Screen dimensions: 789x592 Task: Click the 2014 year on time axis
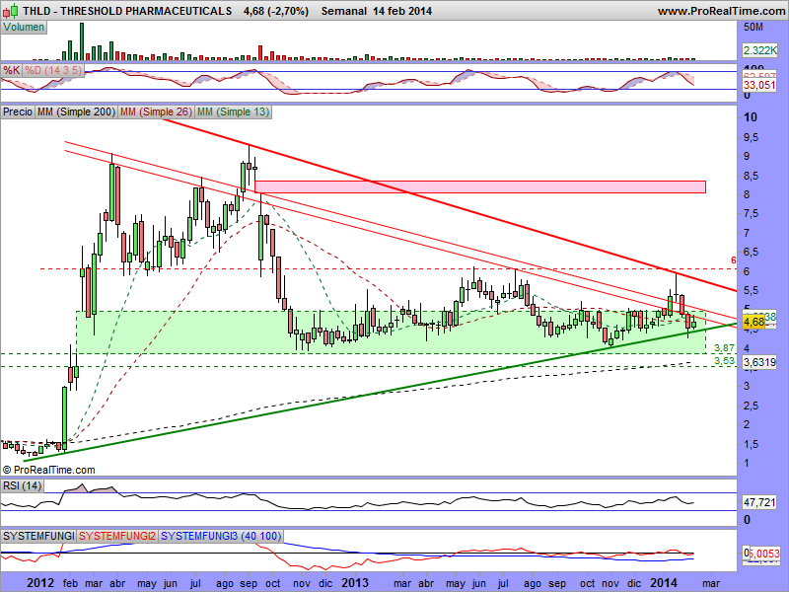click(x=664, y=583)
